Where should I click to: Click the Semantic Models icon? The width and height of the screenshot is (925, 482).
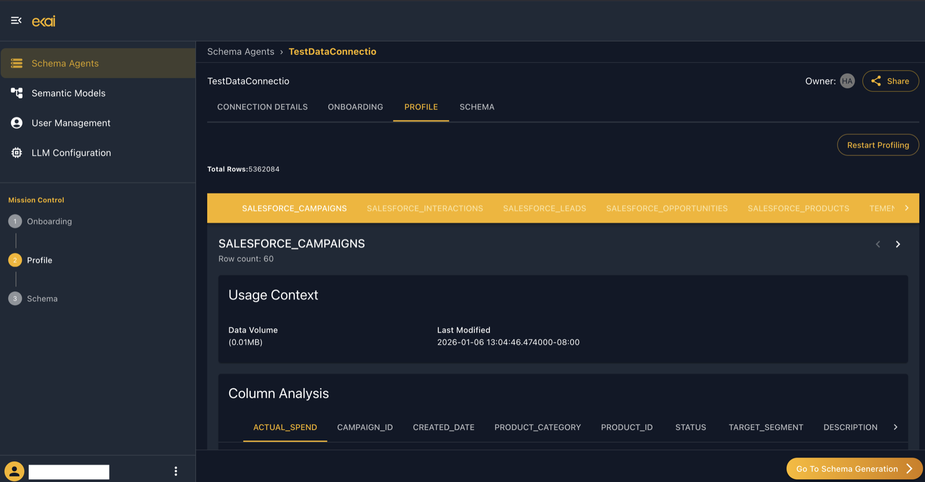16,93
